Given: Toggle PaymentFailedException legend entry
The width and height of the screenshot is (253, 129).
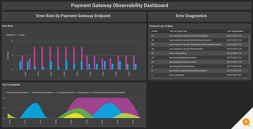Looking at the screenshot, I should pos(17,93).
